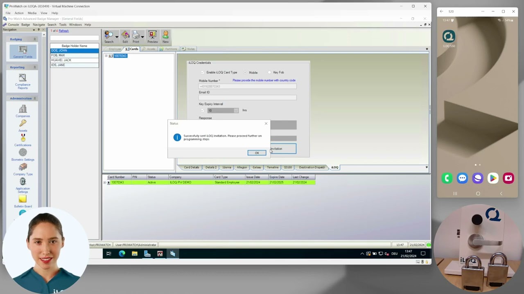Open phone app with green icon
This screenshot has width=524, height=294.
pyautogui.click(x=447, y=178)
